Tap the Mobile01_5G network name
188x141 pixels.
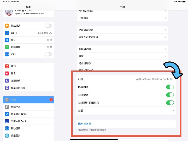[45, 33]
